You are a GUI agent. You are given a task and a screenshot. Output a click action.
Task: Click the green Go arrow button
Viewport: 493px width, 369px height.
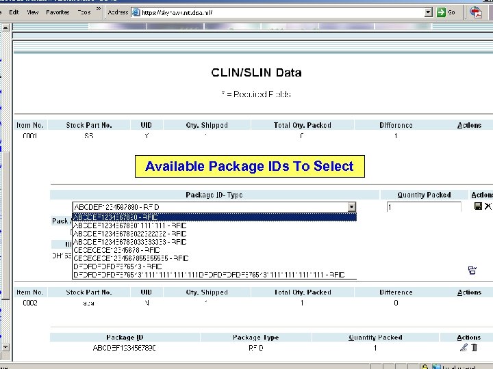click(441, 12)
